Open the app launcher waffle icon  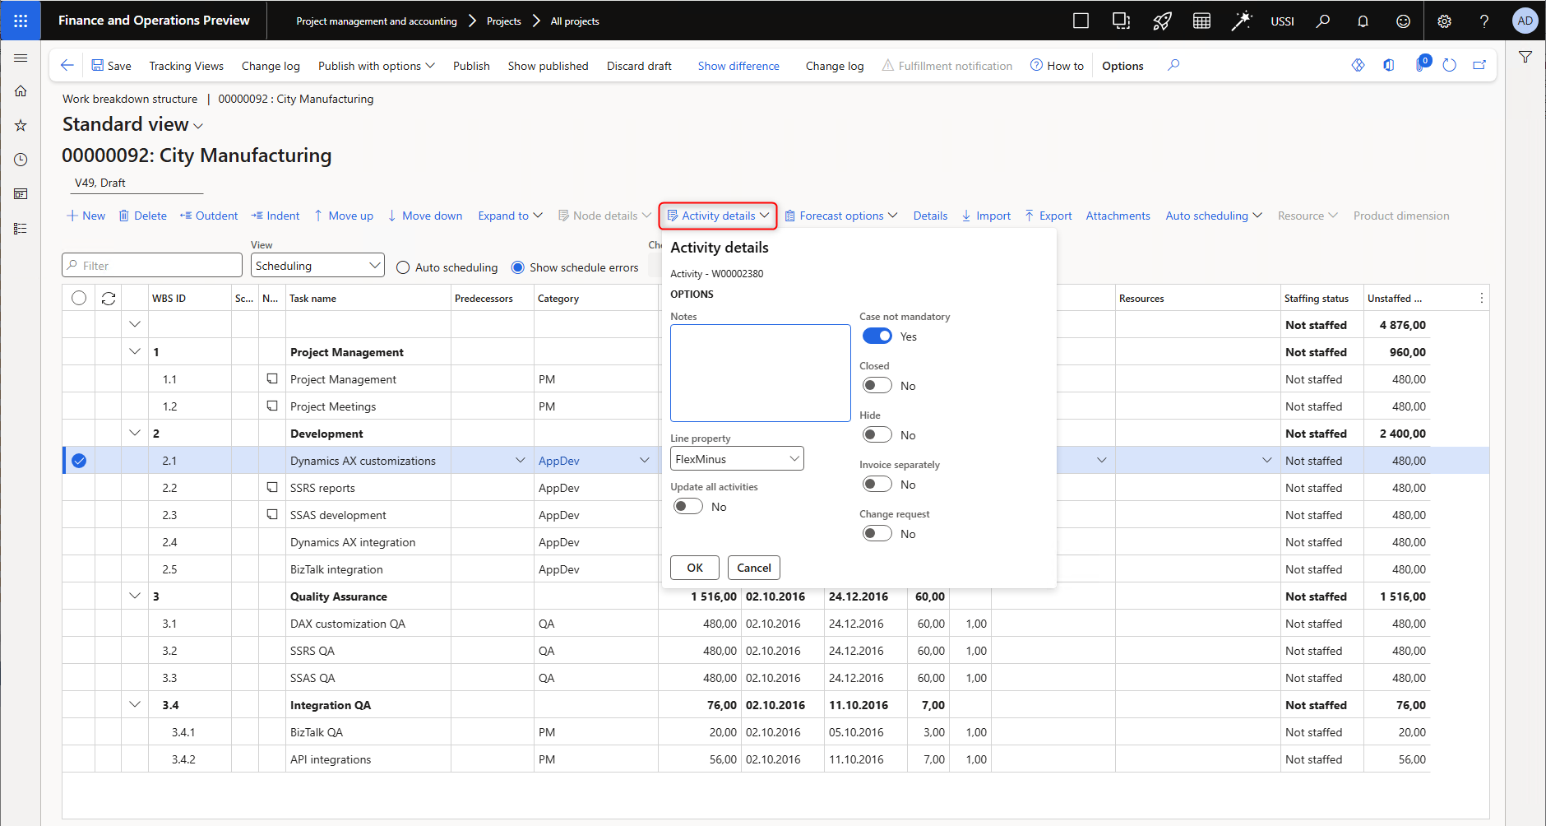21,21
